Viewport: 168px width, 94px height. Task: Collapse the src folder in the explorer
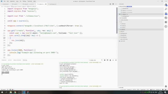pos(121,22)
